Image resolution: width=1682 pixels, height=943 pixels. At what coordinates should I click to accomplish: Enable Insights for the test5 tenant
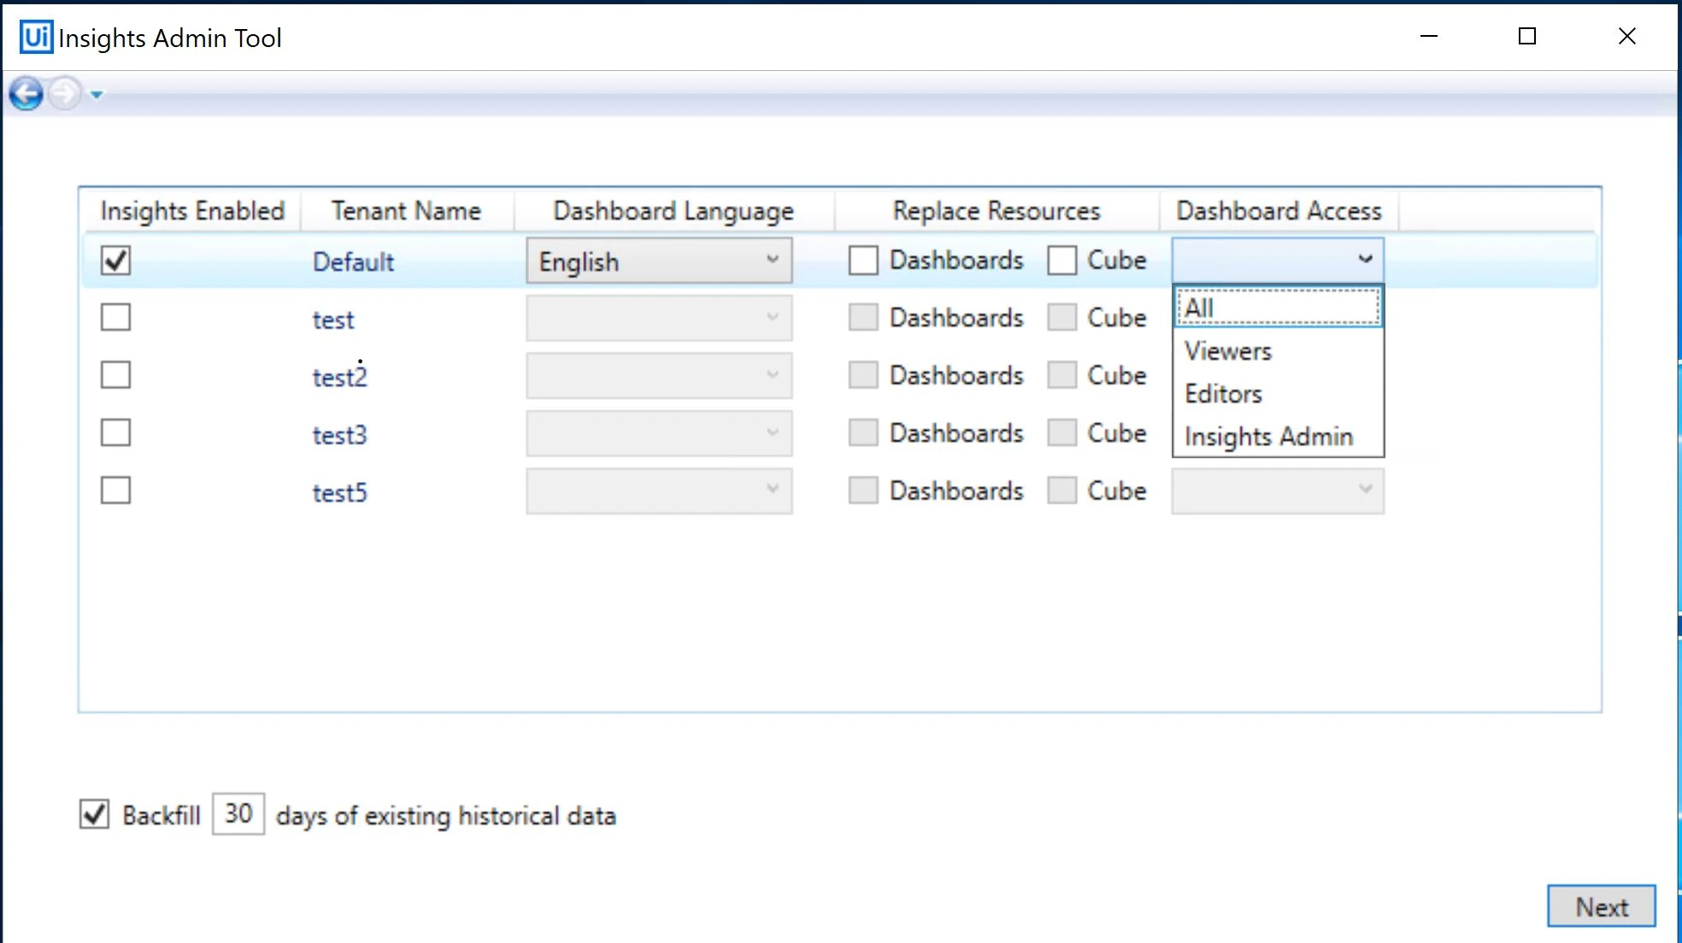click(x=115, y=490)
